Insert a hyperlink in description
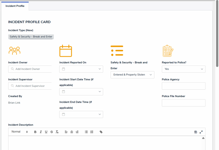 coord(101,132)
